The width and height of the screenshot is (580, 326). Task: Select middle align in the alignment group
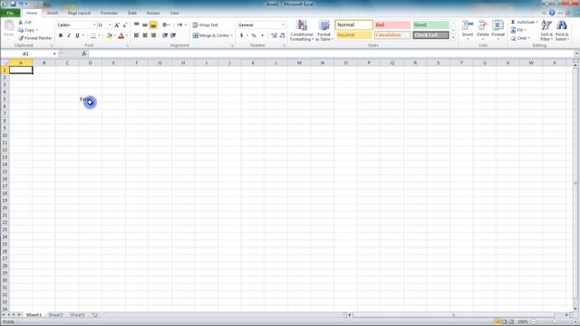click(x=145, y=24)
